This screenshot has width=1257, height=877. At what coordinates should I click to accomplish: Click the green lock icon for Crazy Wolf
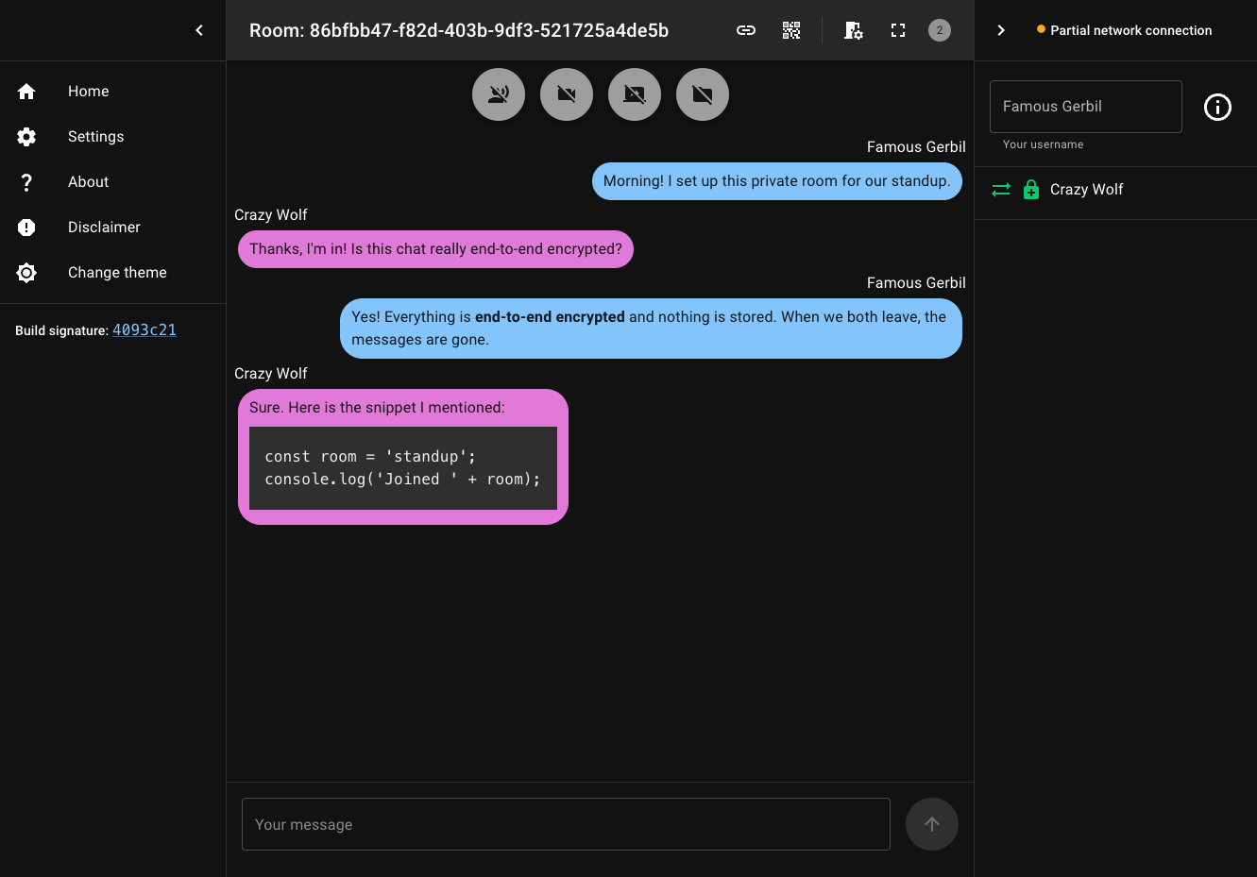click(1031, 190)
